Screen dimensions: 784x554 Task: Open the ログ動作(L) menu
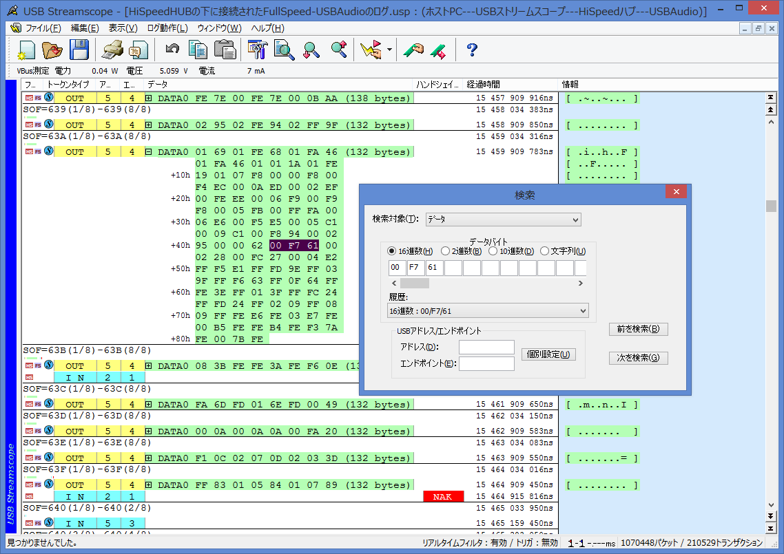point(167,28)
